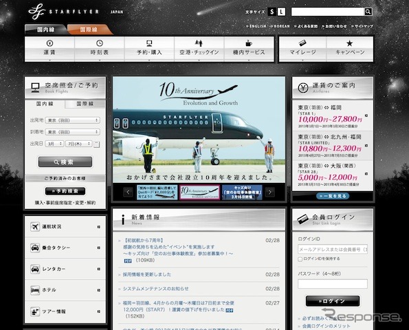Image resolution: width=409 pixels, height=330 pixels.
Task: Click the 予約検索 button
Action: click(x=65, y=191)
